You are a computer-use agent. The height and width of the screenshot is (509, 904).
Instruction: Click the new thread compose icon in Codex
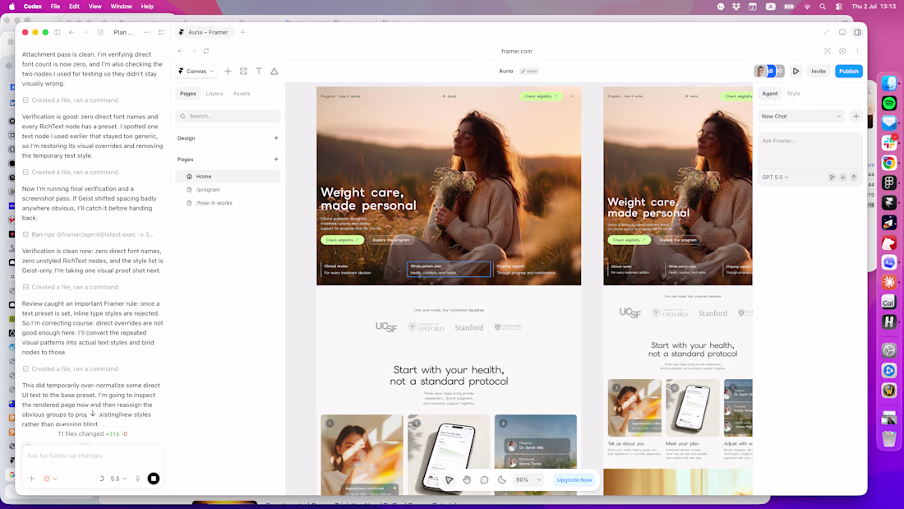pos(100,32)
